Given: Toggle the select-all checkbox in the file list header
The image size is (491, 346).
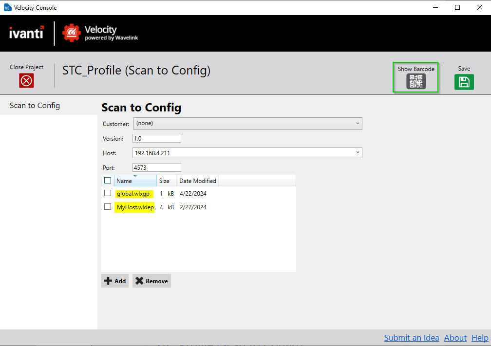Looking at the screenshot, I should coord(108,180).
